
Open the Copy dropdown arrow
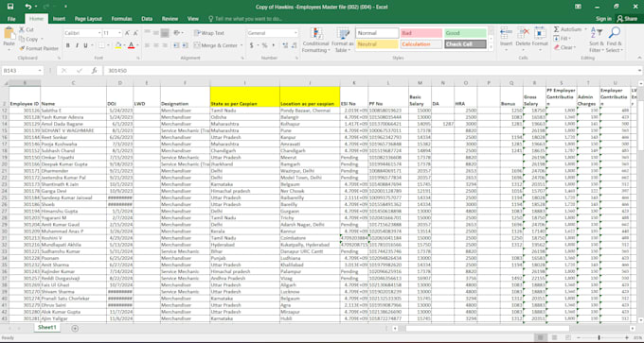42,40
